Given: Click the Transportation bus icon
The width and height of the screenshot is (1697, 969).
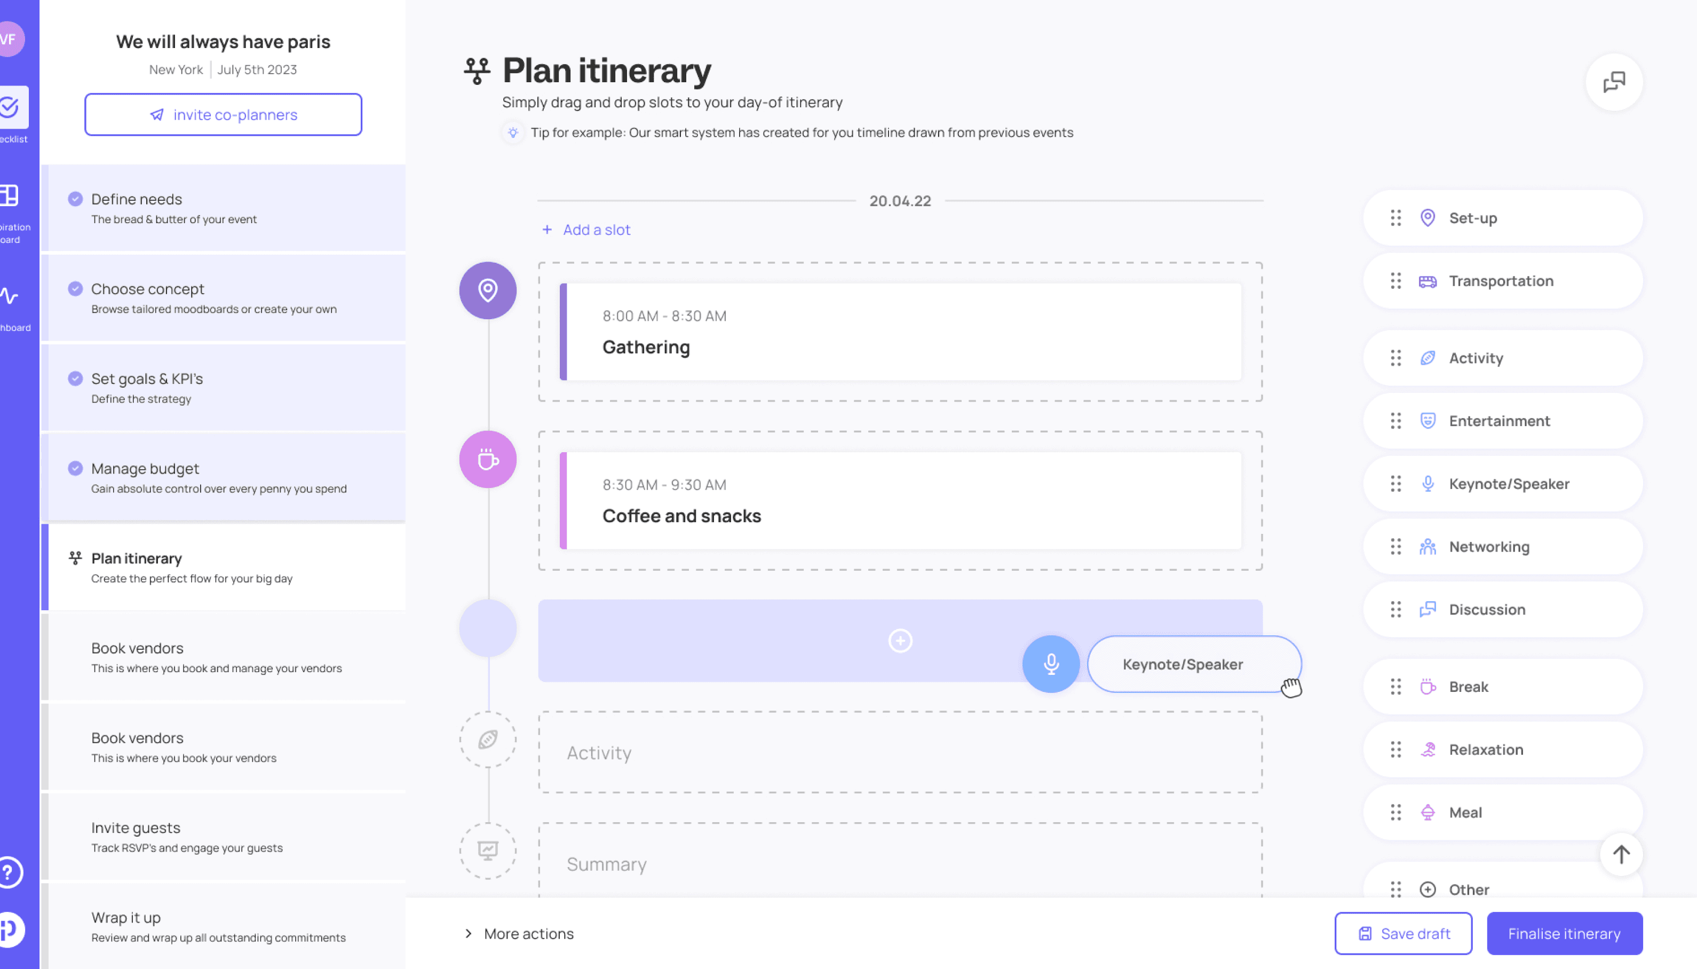Looking at the screenshot, I should coord(1428,281).
